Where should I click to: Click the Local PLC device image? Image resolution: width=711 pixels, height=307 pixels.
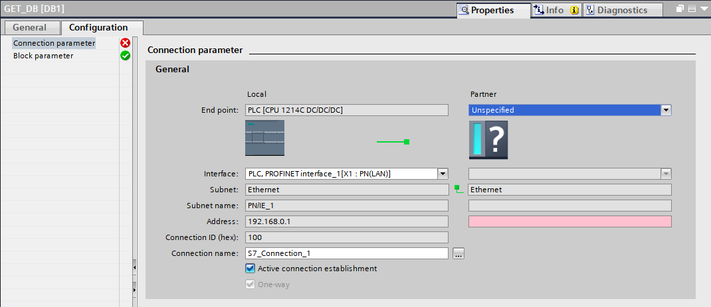coord(265,138)
